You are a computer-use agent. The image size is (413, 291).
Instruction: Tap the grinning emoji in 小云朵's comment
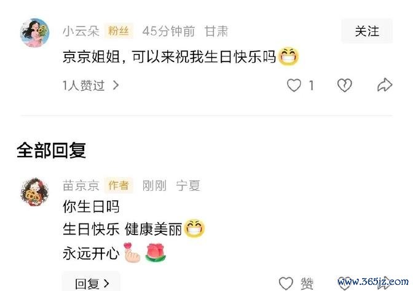(288, 56)
